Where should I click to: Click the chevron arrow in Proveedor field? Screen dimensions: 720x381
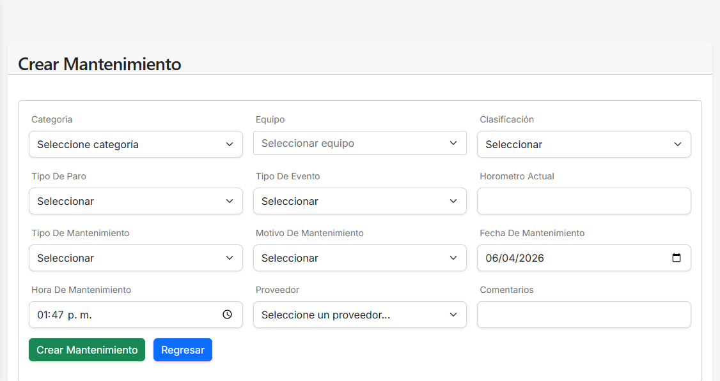coord(453,315)
